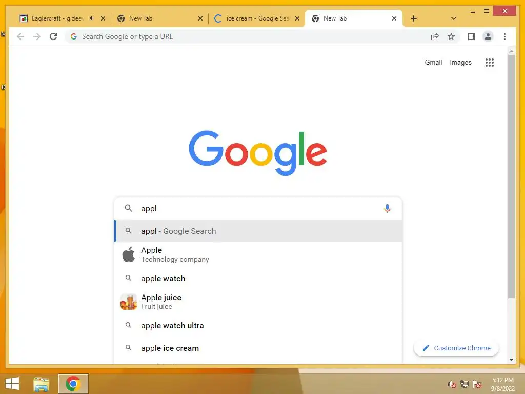Close the active New Tab tab
The image size is (525, 394).
[x=394, y=18]
